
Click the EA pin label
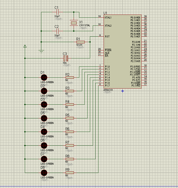coord(106,56)
